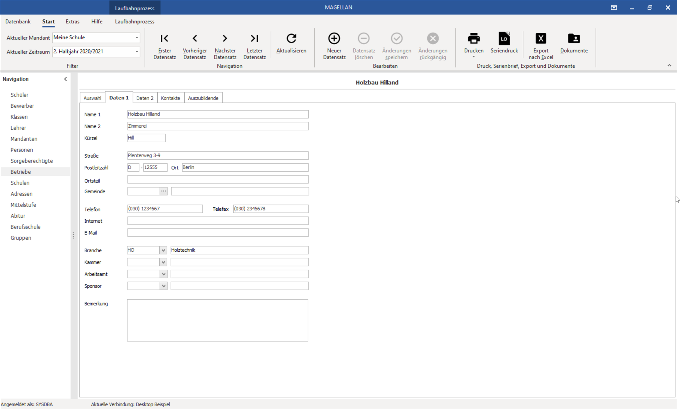The width and height of the screenshot is (687, 409).
Task: Open the Kontakte tab
Action: pyautogui.click(x=170, y=98)
